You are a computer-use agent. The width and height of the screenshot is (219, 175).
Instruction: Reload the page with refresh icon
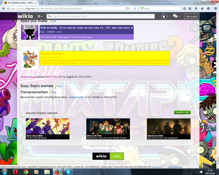(x=135, y=9)
